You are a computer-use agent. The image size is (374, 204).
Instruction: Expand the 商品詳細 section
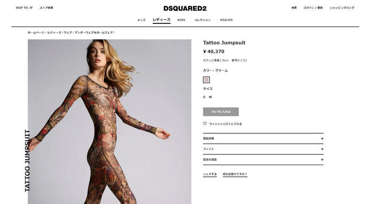coord(263,138)
